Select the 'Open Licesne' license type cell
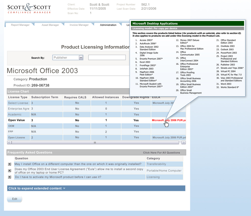Viewport: 251px width, 216px height. tap(19, 137)
